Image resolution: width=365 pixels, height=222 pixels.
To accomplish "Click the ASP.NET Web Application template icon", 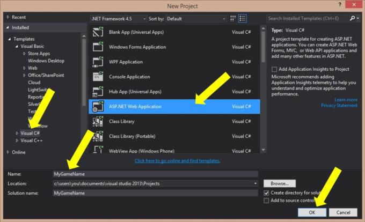I will [98, 107].
